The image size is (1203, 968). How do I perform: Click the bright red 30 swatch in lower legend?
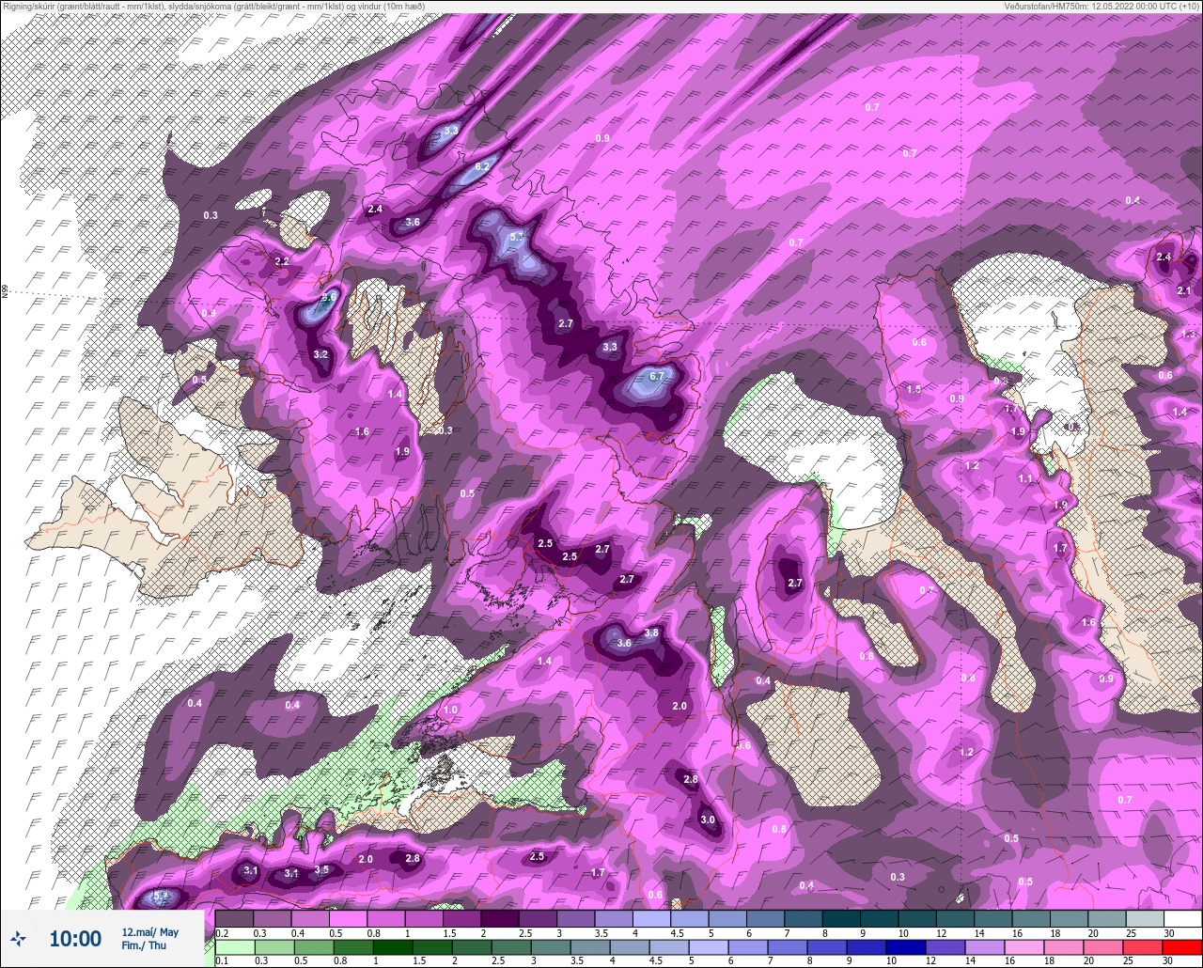(1182, 946)
